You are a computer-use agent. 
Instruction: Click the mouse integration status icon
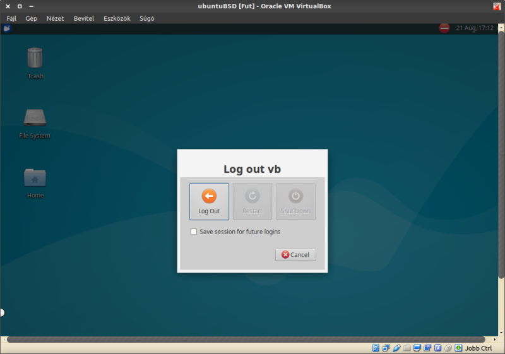point(448,348)
